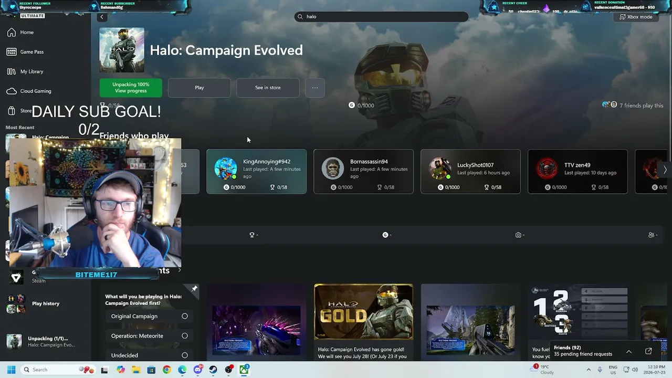
Task: Open TTV zen49 friend card
Action: (x=577, y=172)
